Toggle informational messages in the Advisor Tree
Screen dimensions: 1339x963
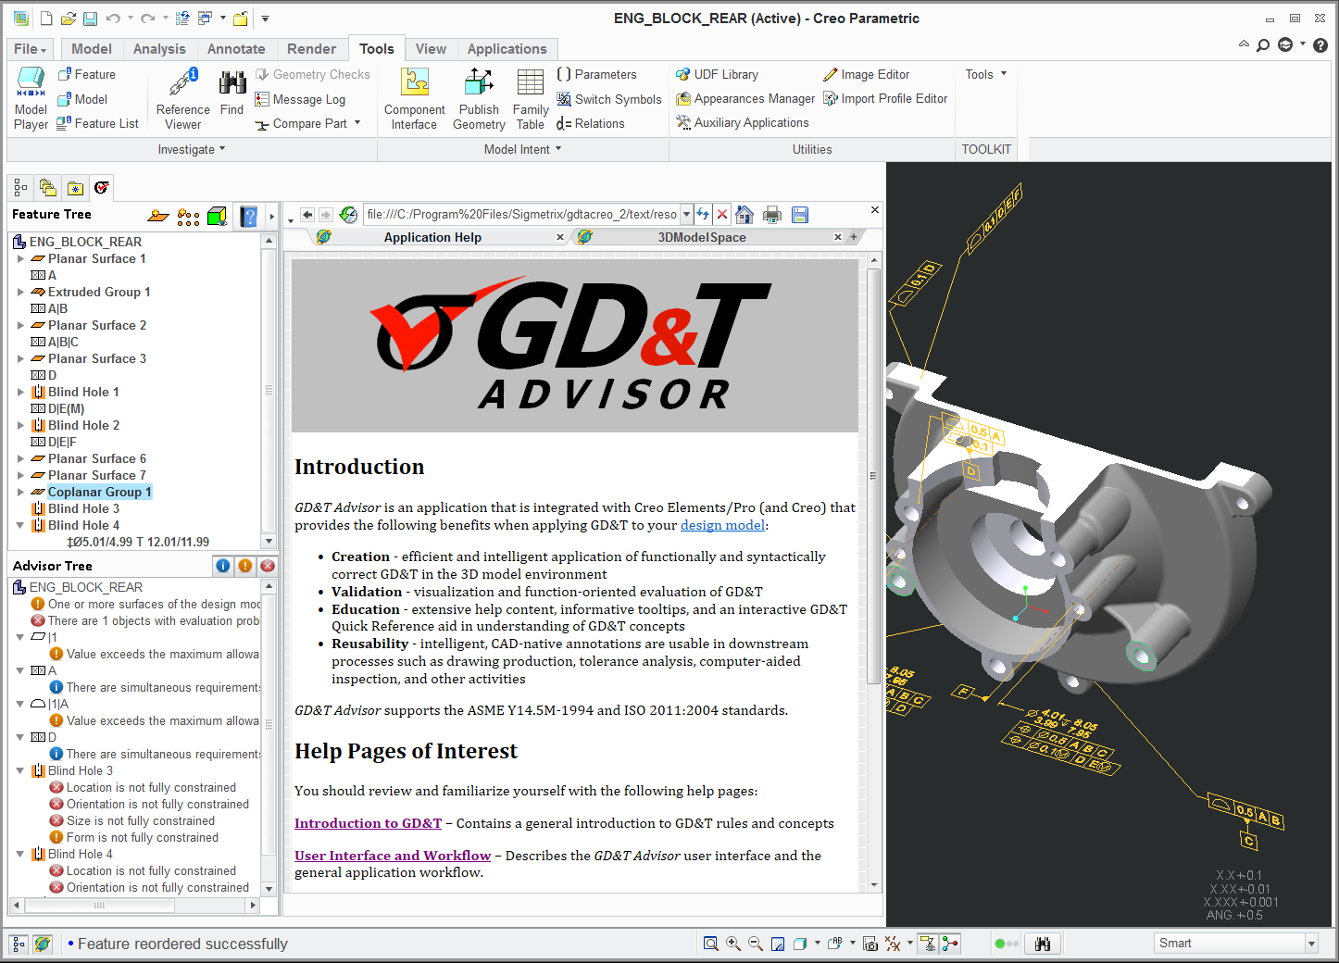(223, 566)
